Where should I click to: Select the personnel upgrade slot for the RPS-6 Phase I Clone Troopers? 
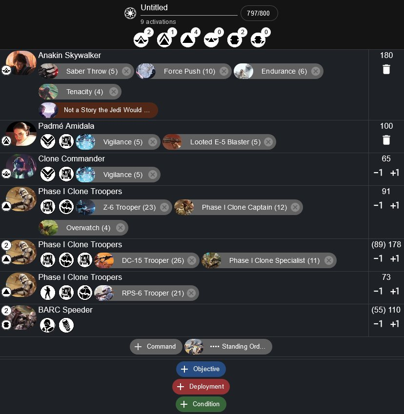tap(47, 293)
